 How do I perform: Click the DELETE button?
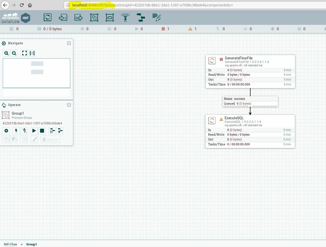tap(50, 139)
